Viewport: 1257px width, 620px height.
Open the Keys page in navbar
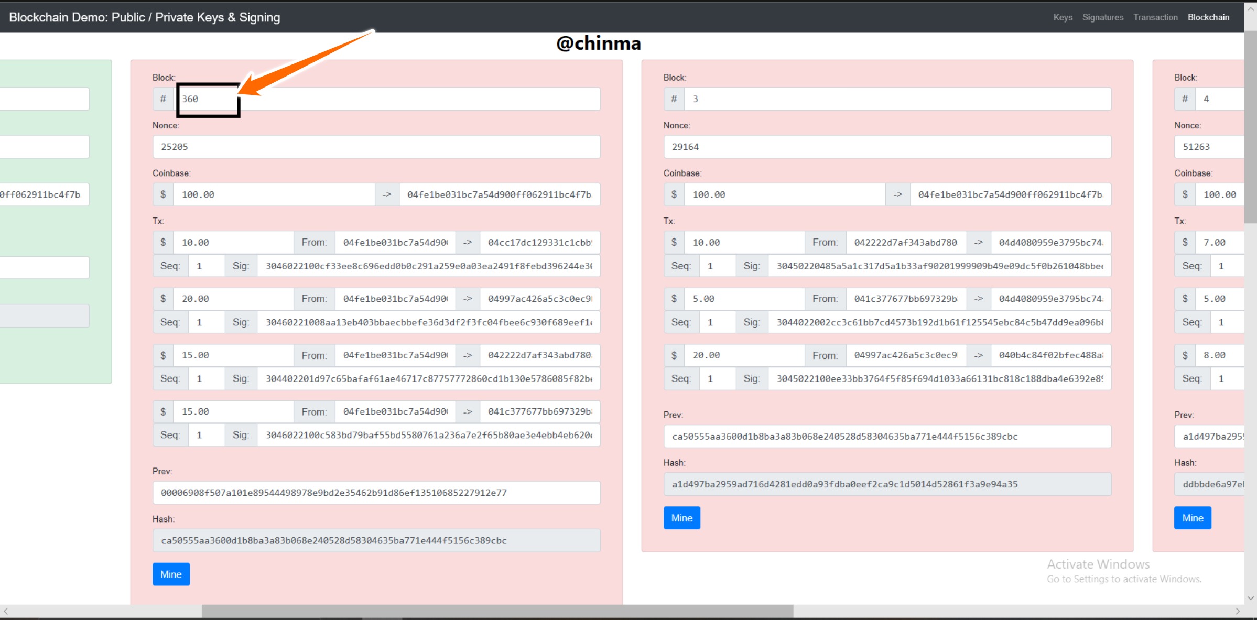pyautogui.click(x=1063, y=17)
